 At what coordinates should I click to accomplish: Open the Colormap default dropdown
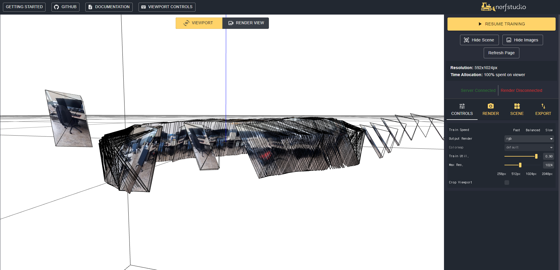coord(529,147)
